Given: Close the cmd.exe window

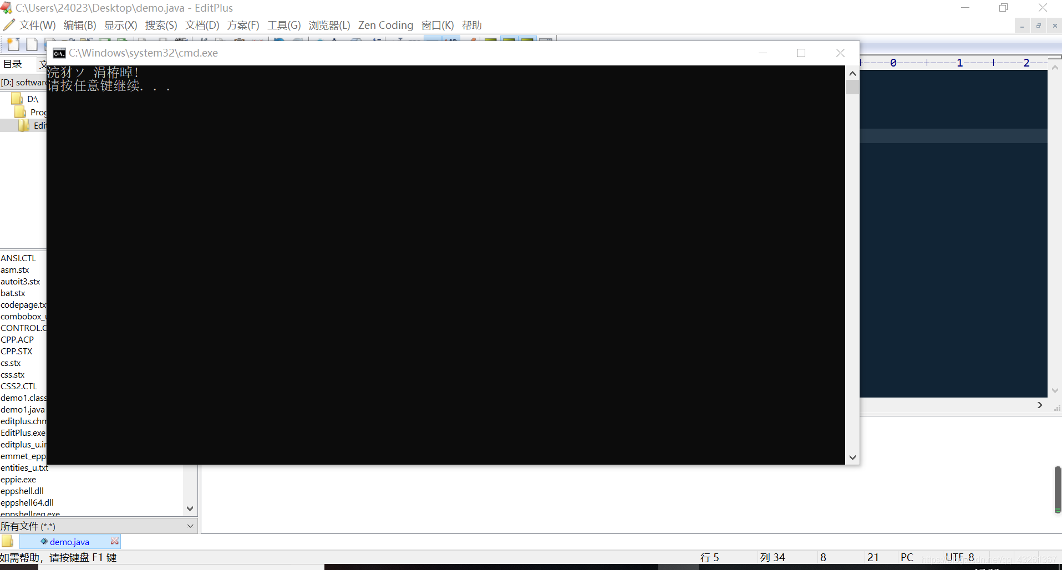Looking at the screenshot, I should (x=840, y=53).
